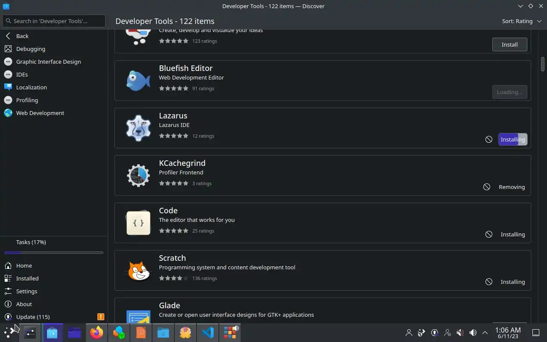
Task: Open the colorful grid taskbar app
Action: point(230,333)
